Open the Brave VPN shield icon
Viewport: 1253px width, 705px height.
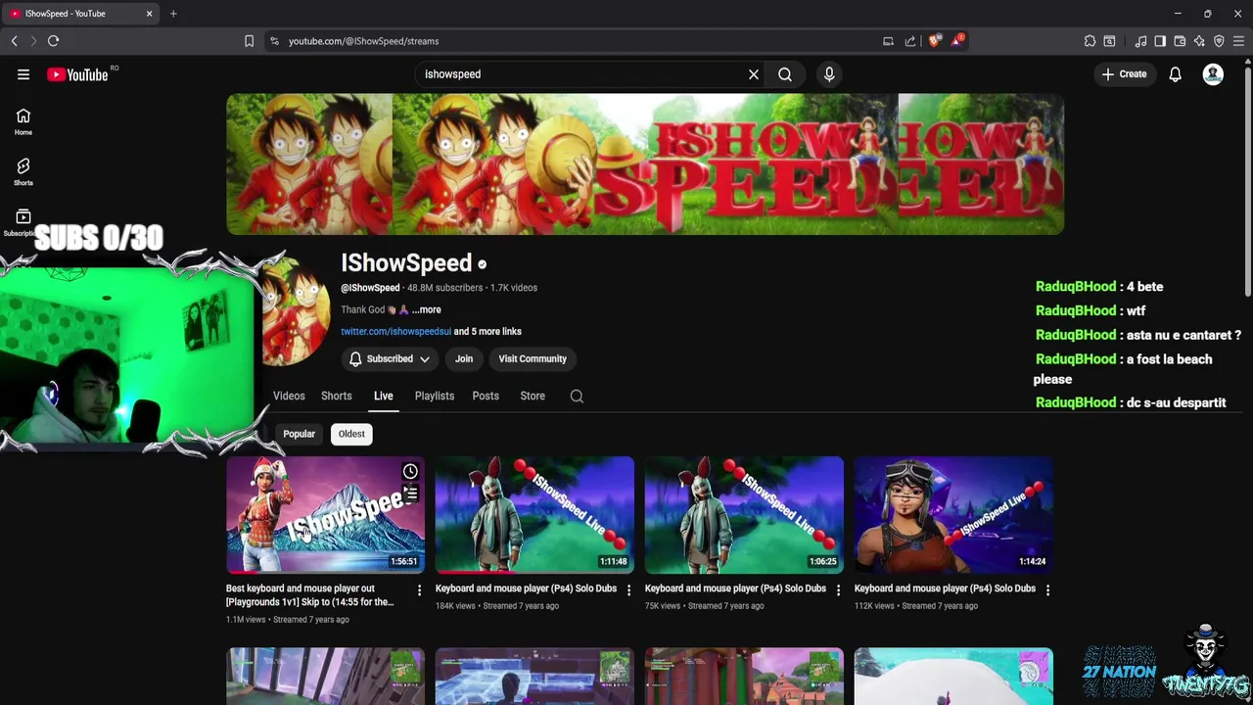1219,41
